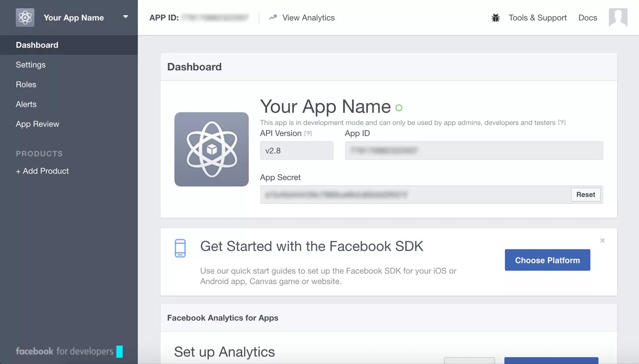Click the Your App Name title in dashboard
This screenshot has width=639, height=364.
pyautogui.click(x=325, y=106)
